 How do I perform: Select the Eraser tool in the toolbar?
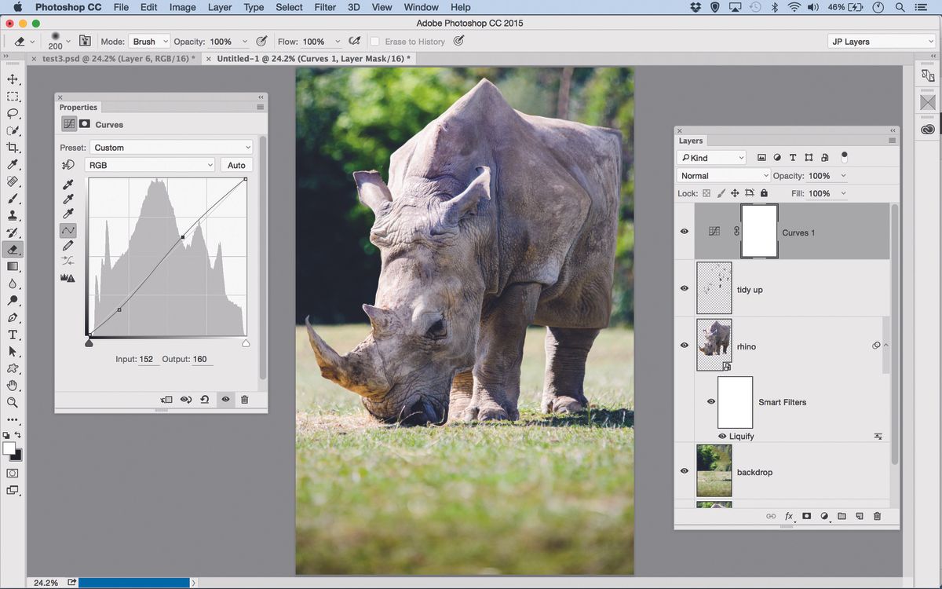(13, 250)
